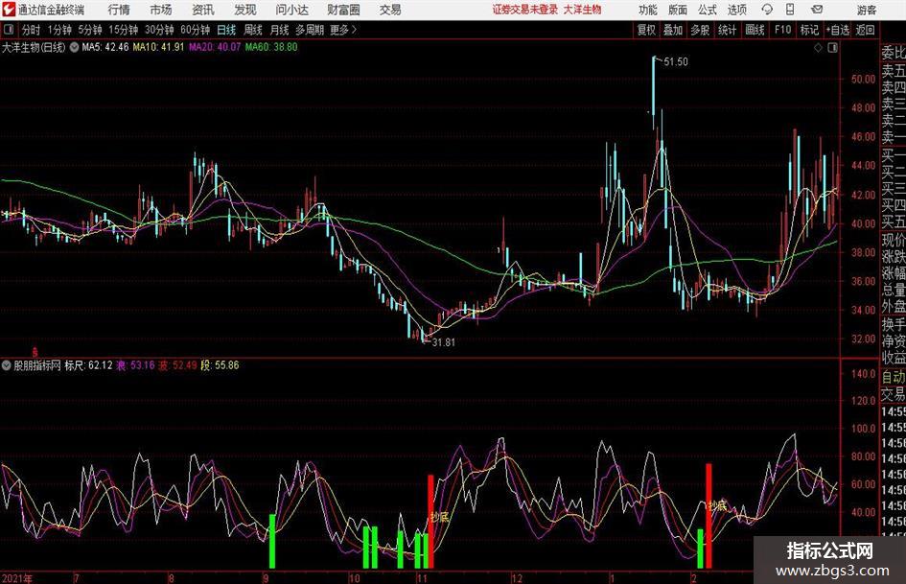
Task: Open the 市场 menu
Action: tap(161, 10)
